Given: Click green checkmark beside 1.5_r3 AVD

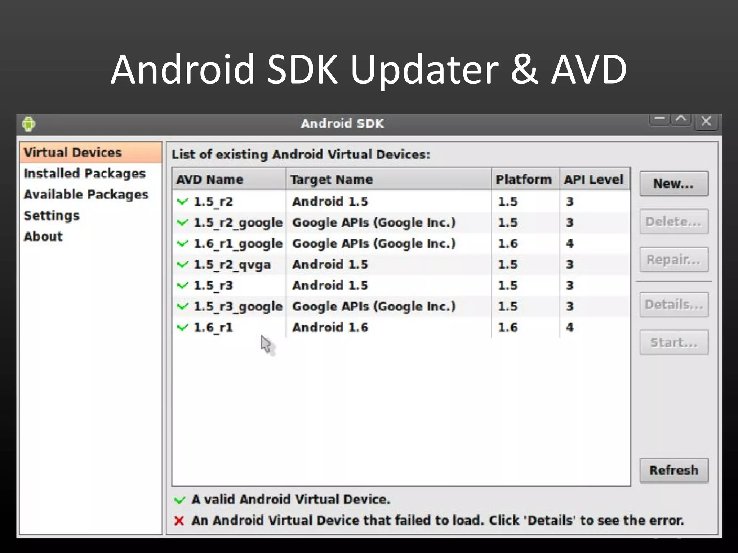Looking at the screenshot, I should point(183,286).
